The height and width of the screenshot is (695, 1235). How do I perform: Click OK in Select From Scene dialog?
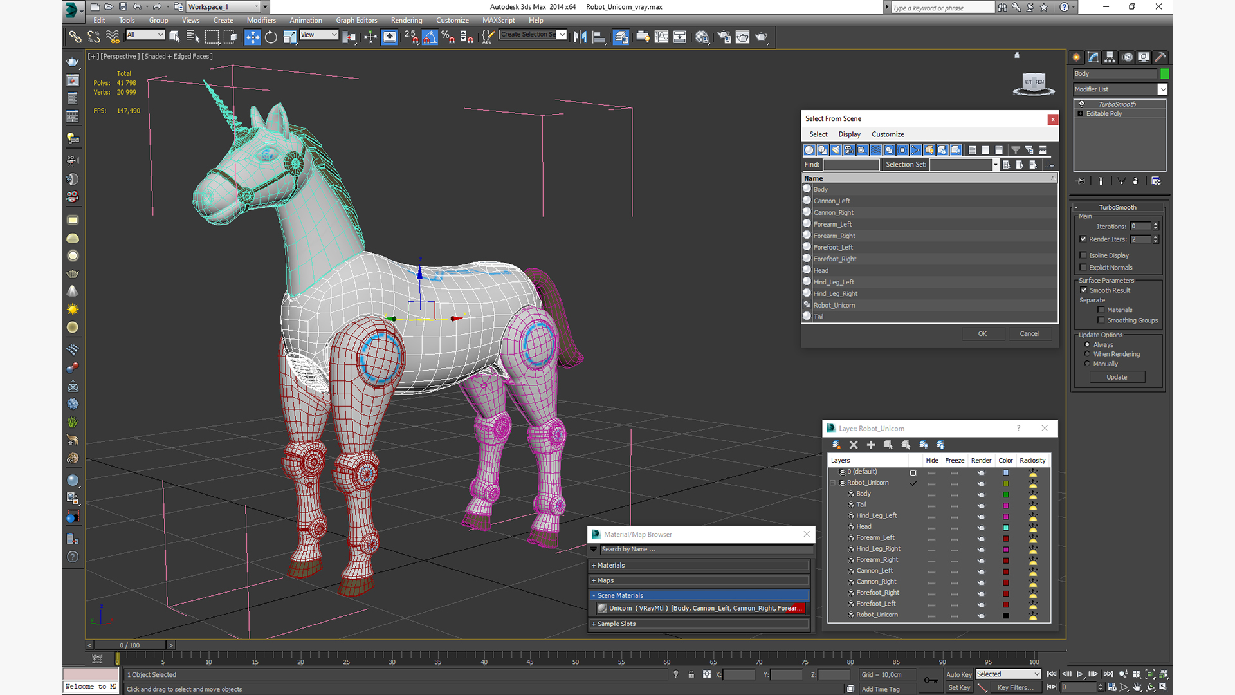[x=982, y=333]
